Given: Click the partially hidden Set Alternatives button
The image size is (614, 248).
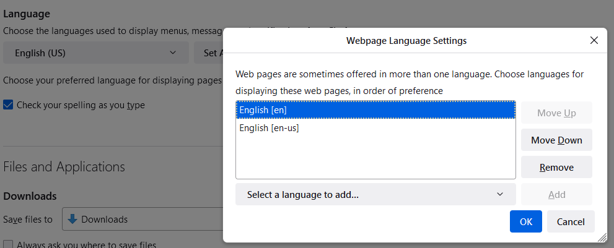Looking at the screenshot, I should (209, 53).
